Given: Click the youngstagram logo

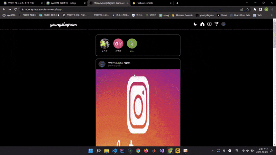Looking at the screenshot, I should [x=63, y=25].
